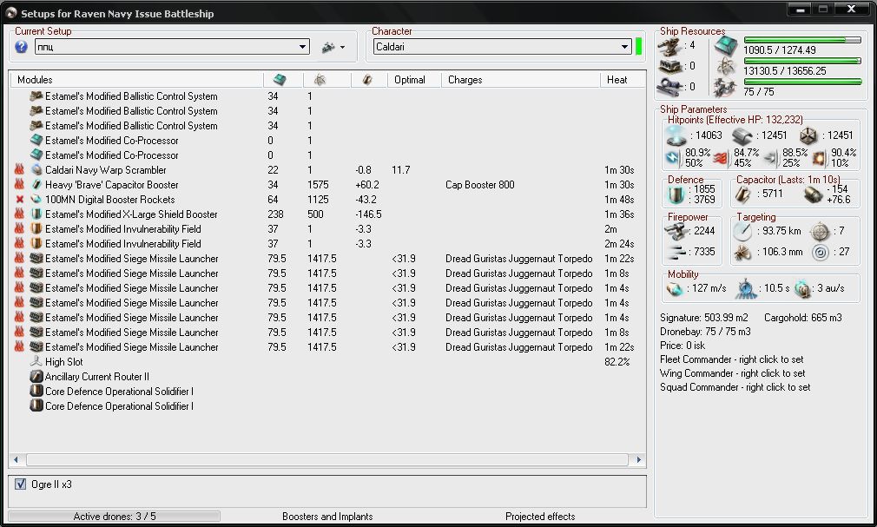This screenshot has width=877, height=527.
Task: Click Fleet Commander to set it
Action: click(731, 359)
